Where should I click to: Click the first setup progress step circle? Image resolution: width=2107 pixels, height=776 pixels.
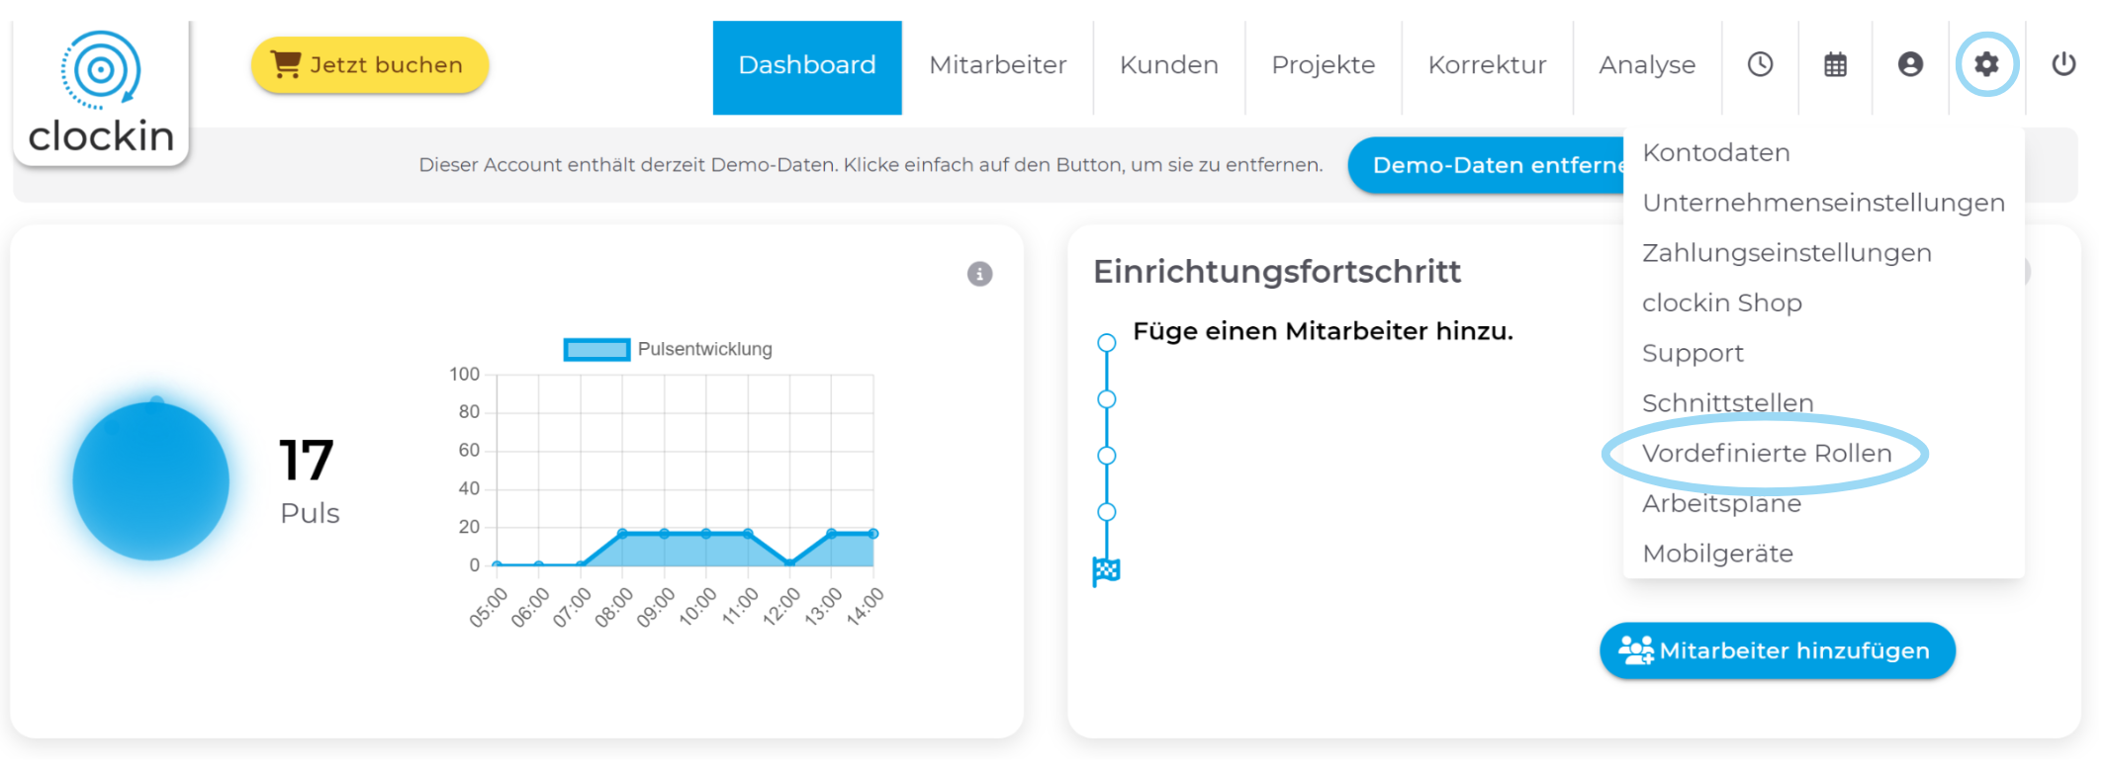[1106, 343]
